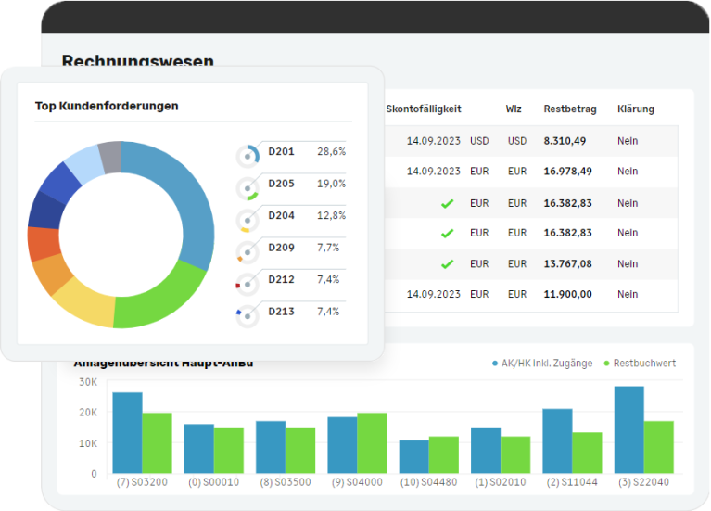Sort by Skontofälligkeit column header

(x=423, y=109)
